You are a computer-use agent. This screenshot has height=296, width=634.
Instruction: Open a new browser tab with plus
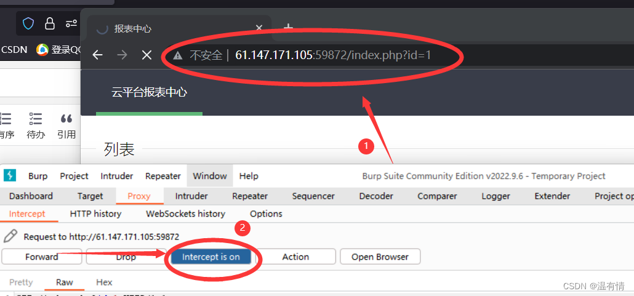288,28
